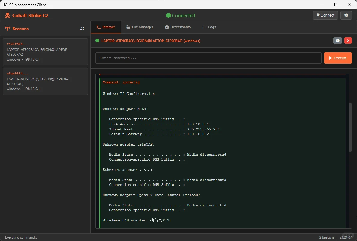Click the app icon in the title bar
This screenshot has height=241, width=357.
tap(5, 5)
